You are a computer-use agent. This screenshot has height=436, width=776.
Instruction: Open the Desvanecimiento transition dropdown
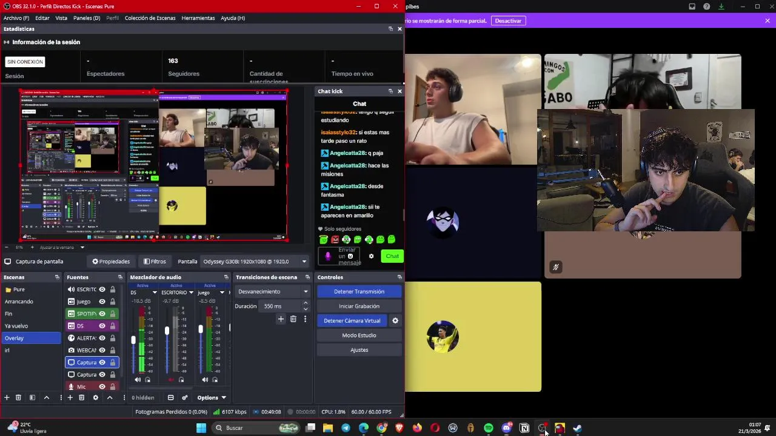pos(272,291)
